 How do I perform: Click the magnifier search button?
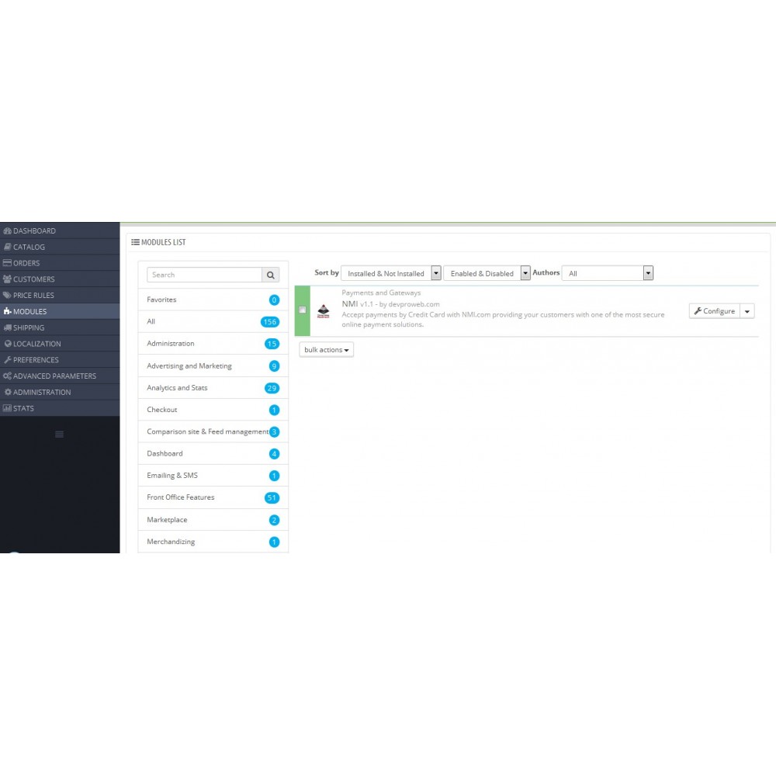[x=271, y=275]
